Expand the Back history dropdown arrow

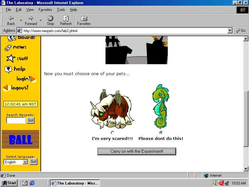coord(21,21)
